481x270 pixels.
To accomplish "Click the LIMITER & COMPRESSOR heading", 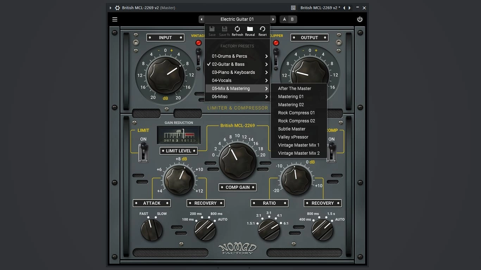I will (x=238, y=108).
